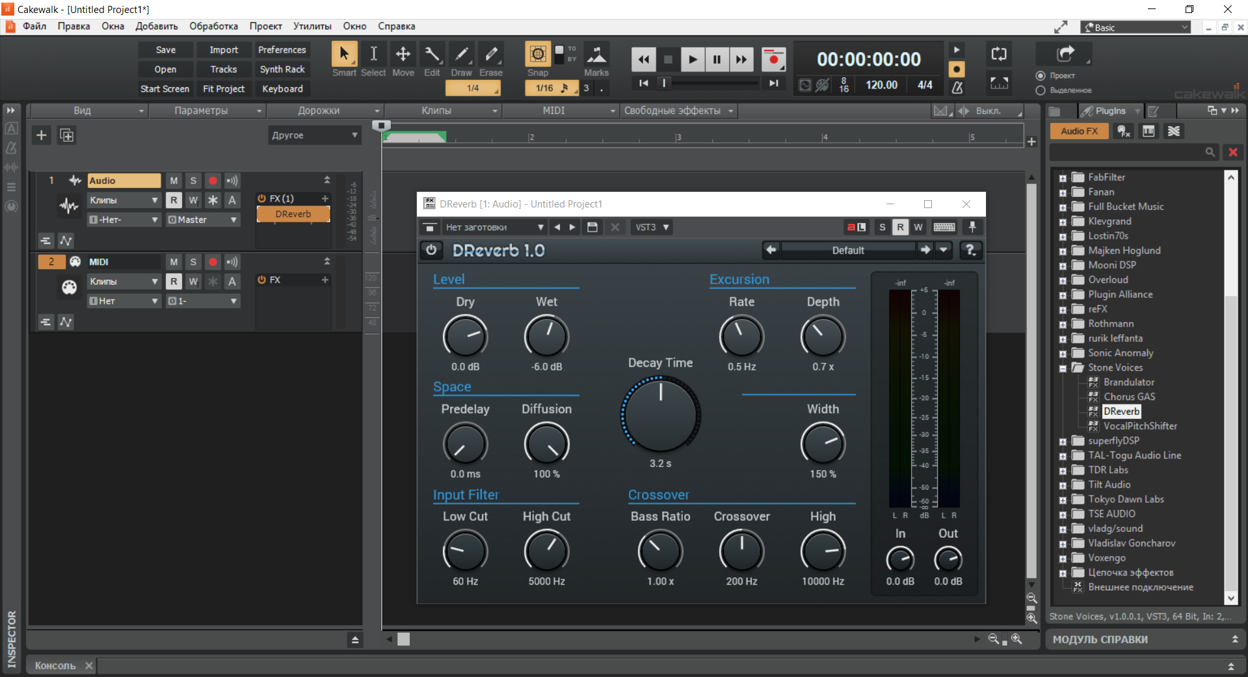
Task: Select the Проект radio button
Action: point(1041,75)
